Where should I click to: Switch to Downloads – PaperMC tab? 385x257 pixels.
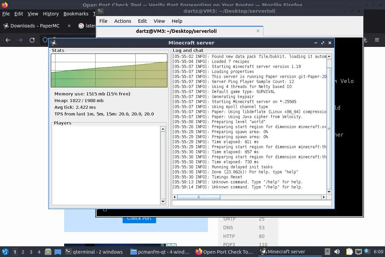point(35,26)
